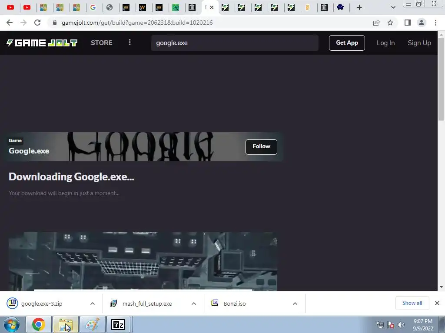Click the building screenshot thumbnail
This screenshot has height=333, width=445.
point(143,261)
